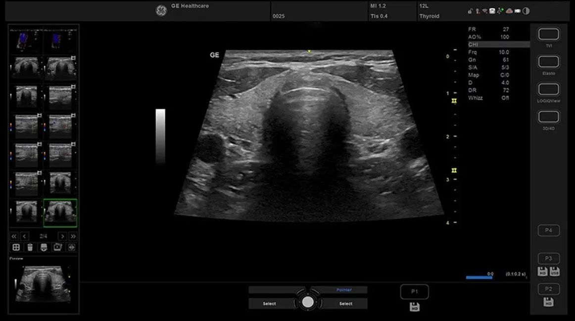The image size is (575, 321).
Task: Click the HD save icon under P1
Action: (414, 308)
